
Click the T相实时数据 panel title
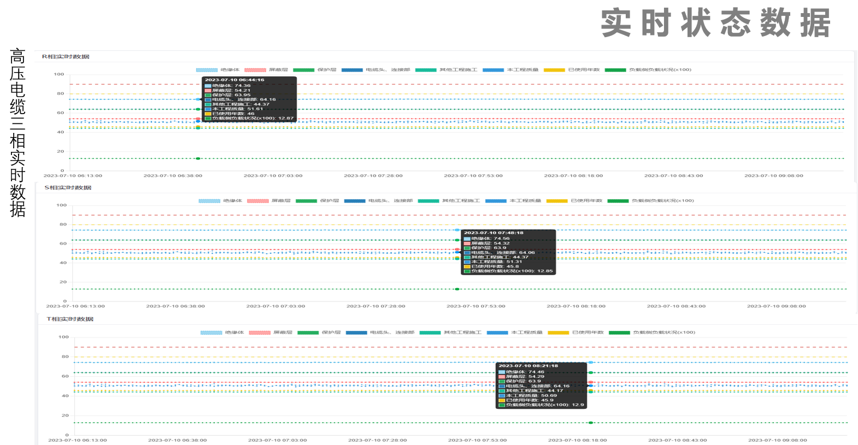click(x=70, y=319)
